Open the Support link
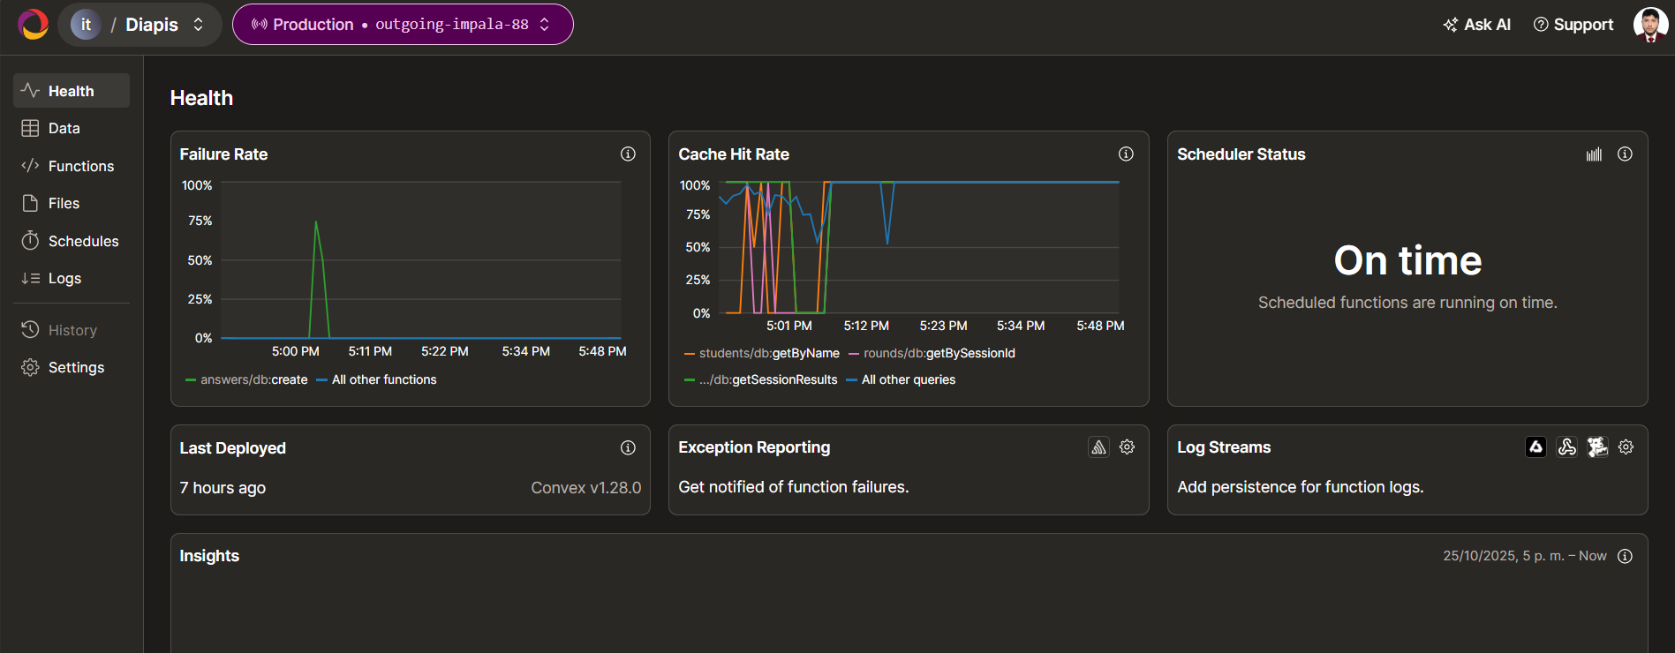This screenshot has width=1675, height=653. pos(1573,25)
